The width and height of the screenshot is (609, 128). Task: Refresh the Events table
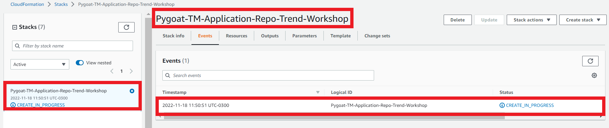pyautogui.click(x=590, y=61)
